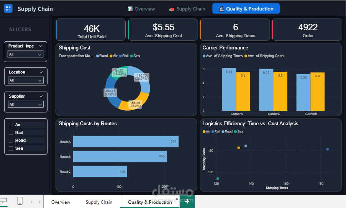
Task: Click the Overview chart icon in top navigation
Action: (130, 9)
